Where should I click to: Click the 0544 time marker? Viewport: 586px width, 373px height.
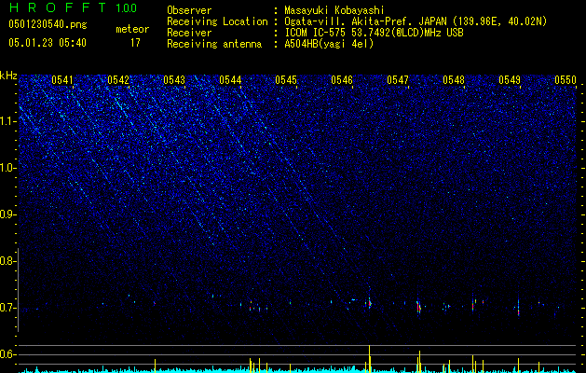point(230,80)
